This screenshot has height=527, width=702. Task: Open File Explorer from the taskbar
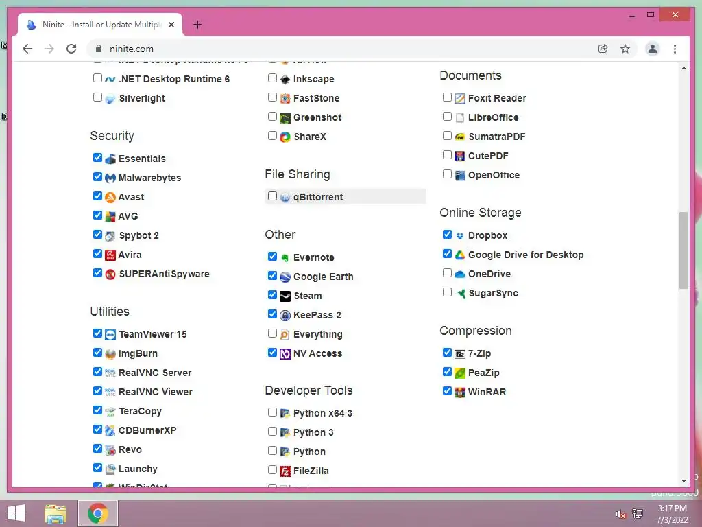coord(55,513)
